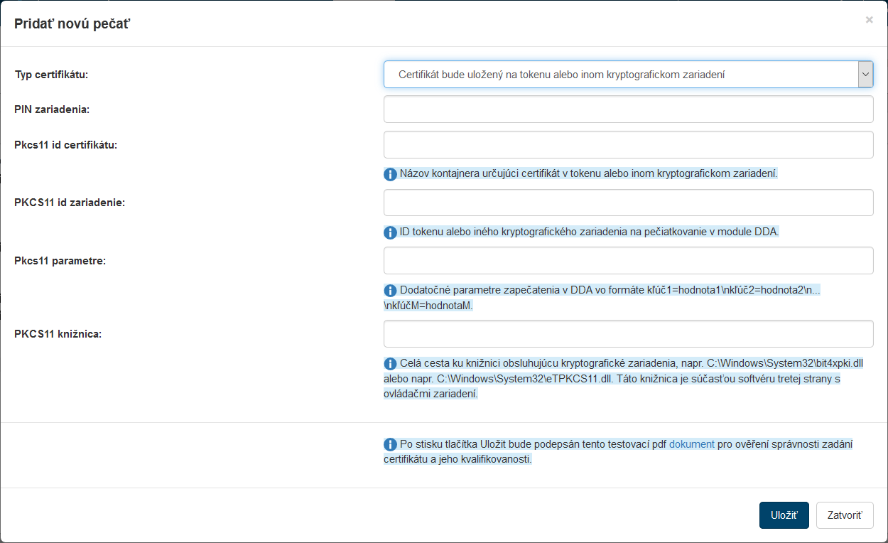The image size is (888, 543).
Task: Open the Typ certifikátu dropdown
Action: (x=628, y=74)
